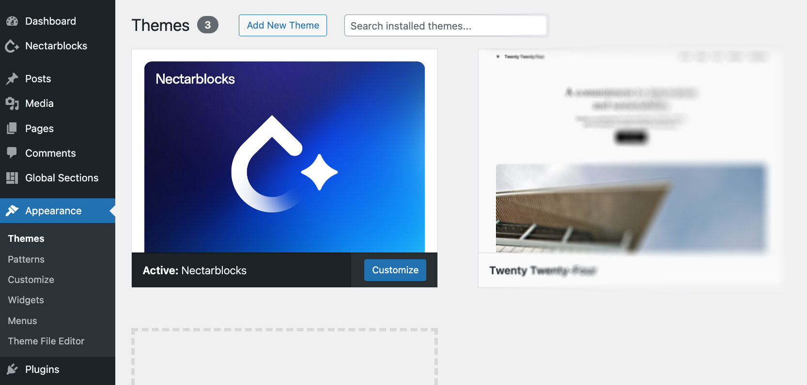Click the dashed add-new-theme placeholder box
Screen dimensions: 807x385
tap(284, 357)
